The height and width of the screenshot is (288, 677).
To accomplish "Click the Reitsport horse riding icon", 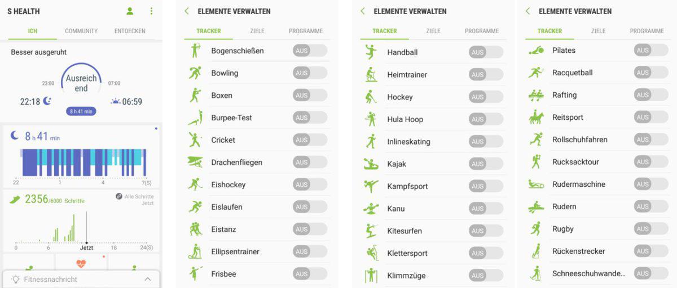I will 536,117.
